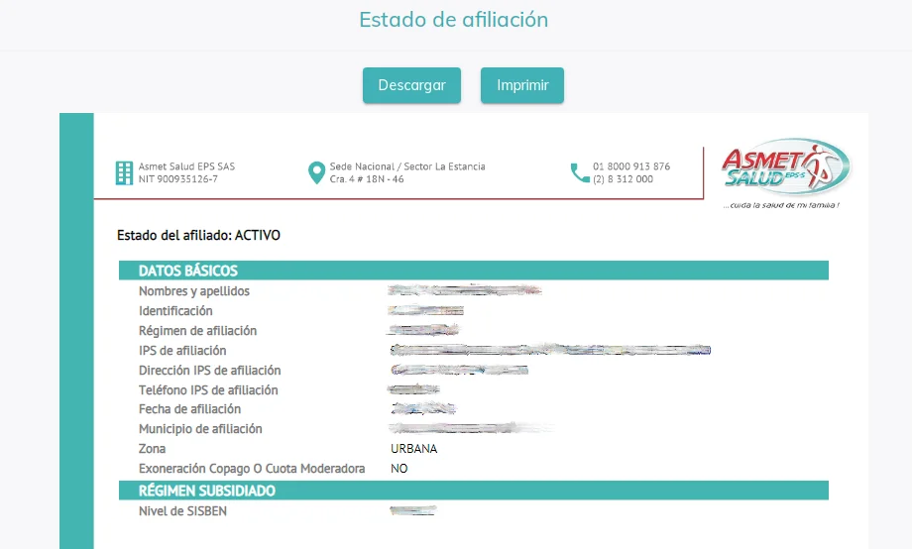Click 'Exoneración Copago O Cuota Moderadora' label

point(252,469)
